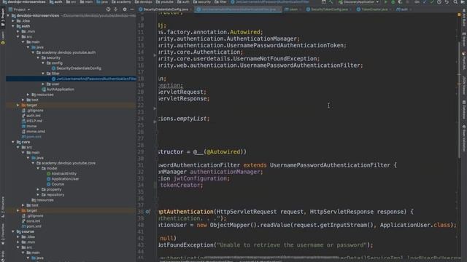The height and width of the screenshot is (262, 467).
Task: Click the Project panel settings gear
Action: [x=125, y=9]
